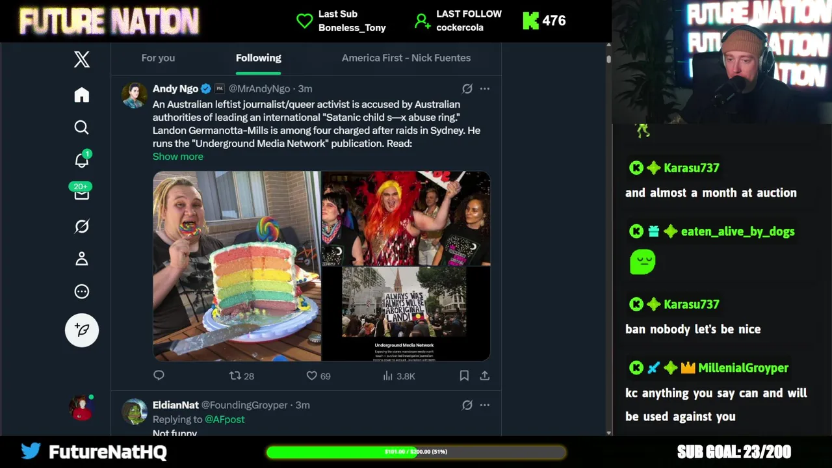Click the SUB GOAL: 23/200 text
The image size is (832, 468).
[x=734, y=452]
